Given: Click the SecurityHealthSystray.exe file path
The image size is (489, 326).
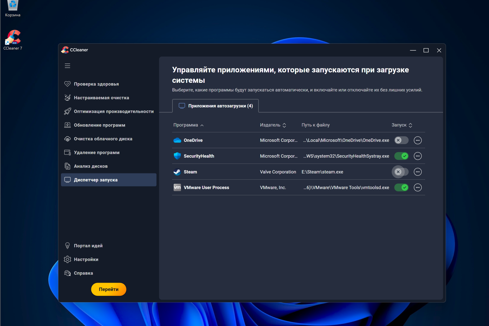Looking at the screenshot, I should pos(346,156).
